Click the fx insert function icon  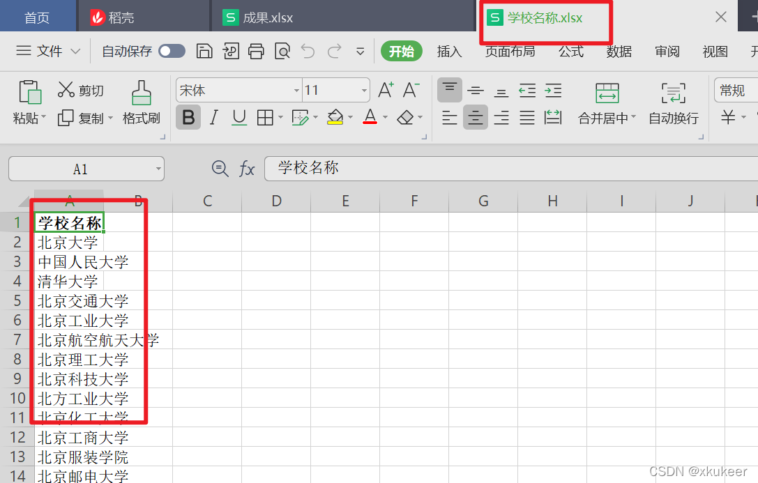point(247,169)
